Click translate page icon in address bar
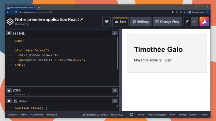This screenshot has height=121, width=216. click(x=172, y=12)
